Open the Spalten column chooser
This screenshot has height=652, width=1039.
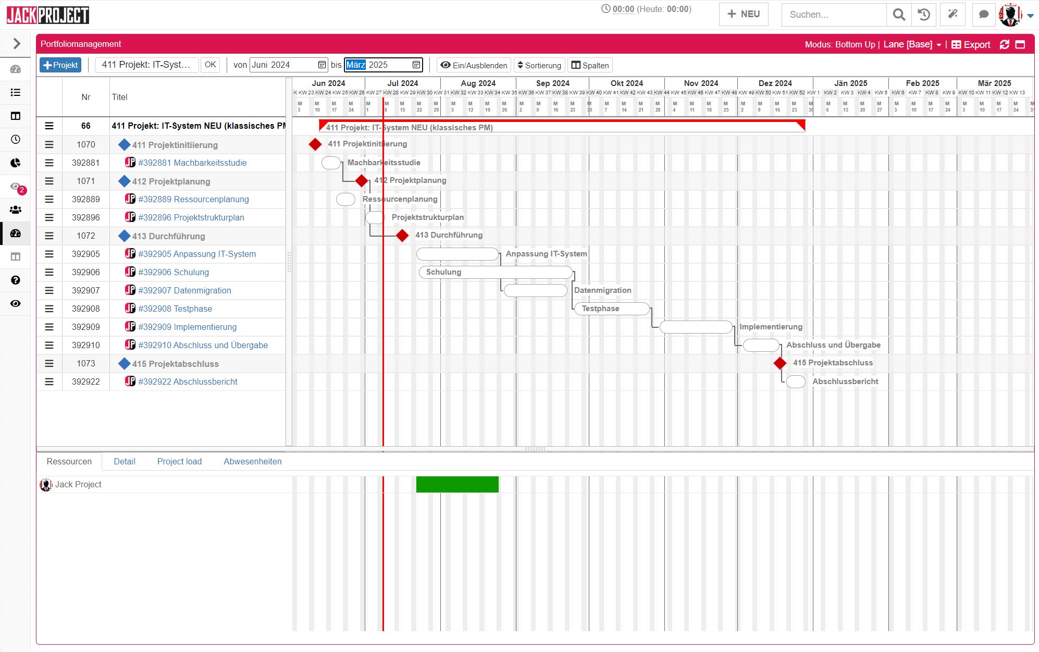590,65
